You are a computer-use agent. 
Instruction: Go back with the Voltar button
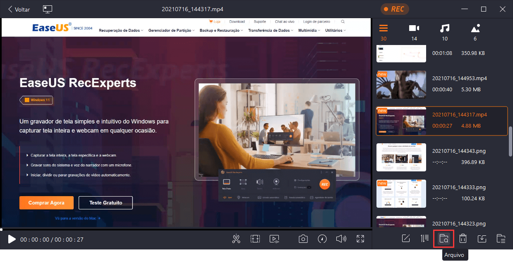point(19,9)
